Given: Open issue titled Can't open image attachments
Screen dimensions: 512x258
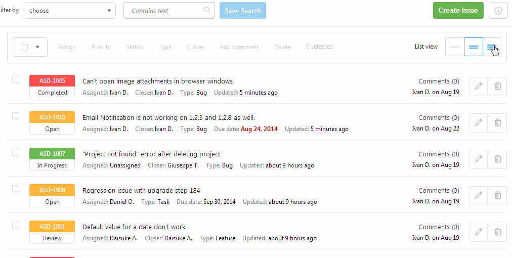Looking at the screenshot, I should tap(157, 81).
